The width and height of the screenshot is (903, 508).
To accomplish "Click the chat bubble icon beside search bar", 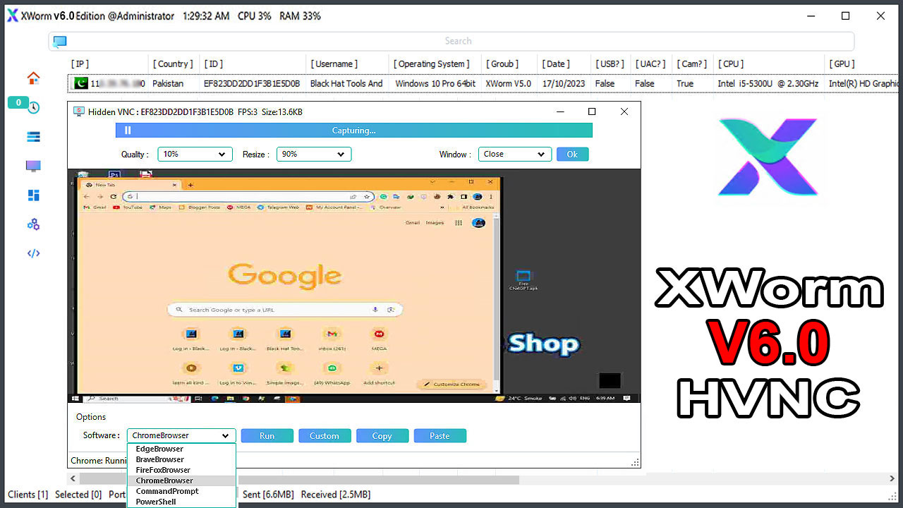I will (59, 42).
